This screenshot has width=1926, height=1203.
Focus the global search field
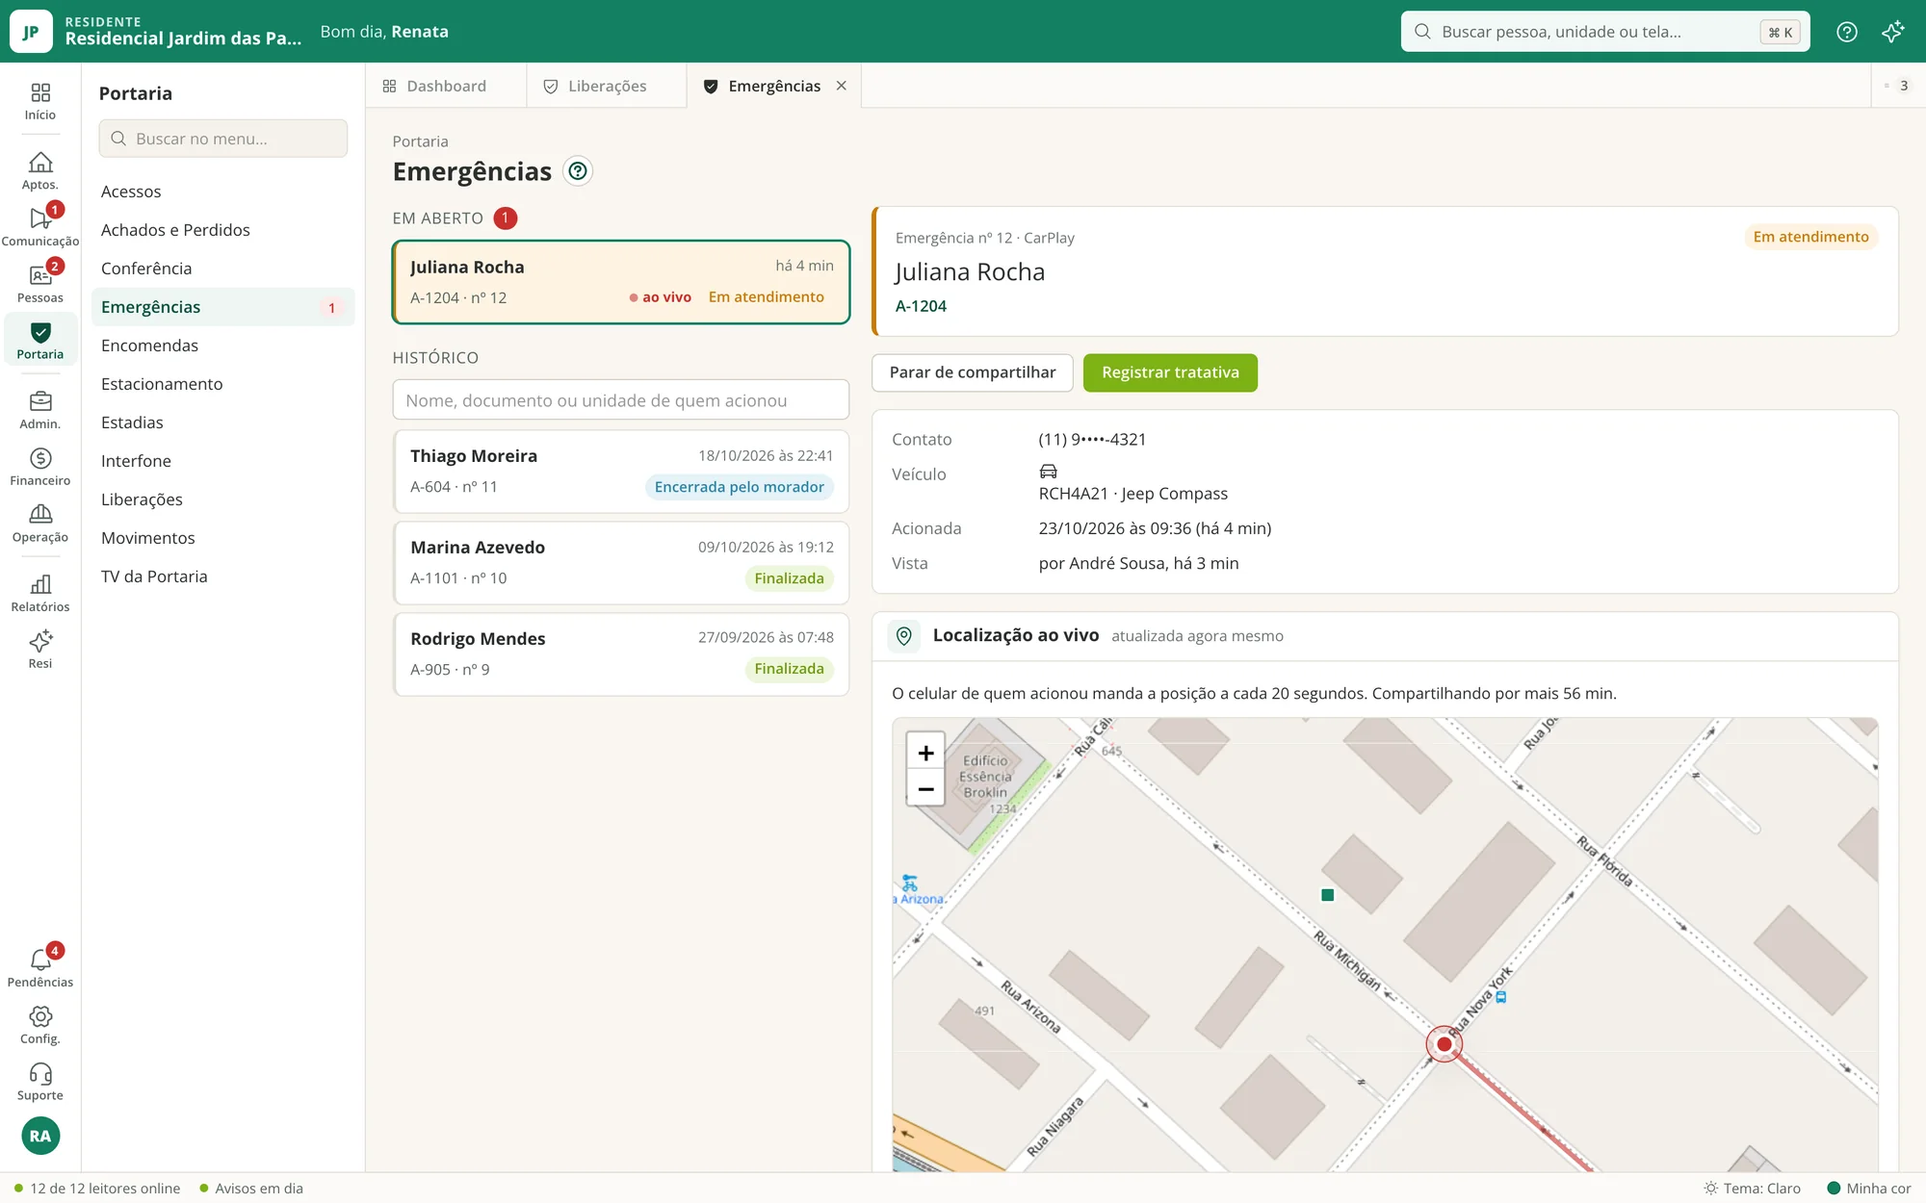[x=1604, y=32]
